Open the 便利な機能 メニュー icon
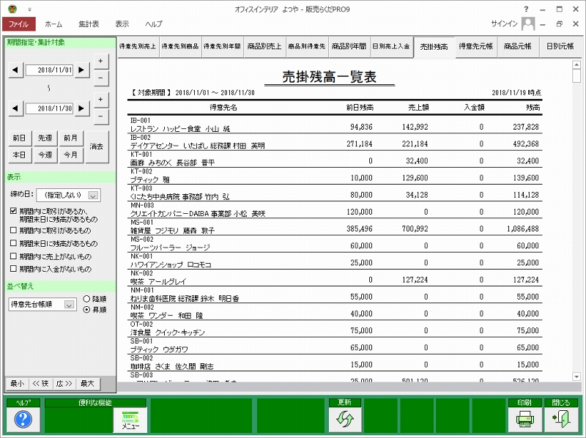586x438 pixels. pyautogui.click(x=130, y=417)
